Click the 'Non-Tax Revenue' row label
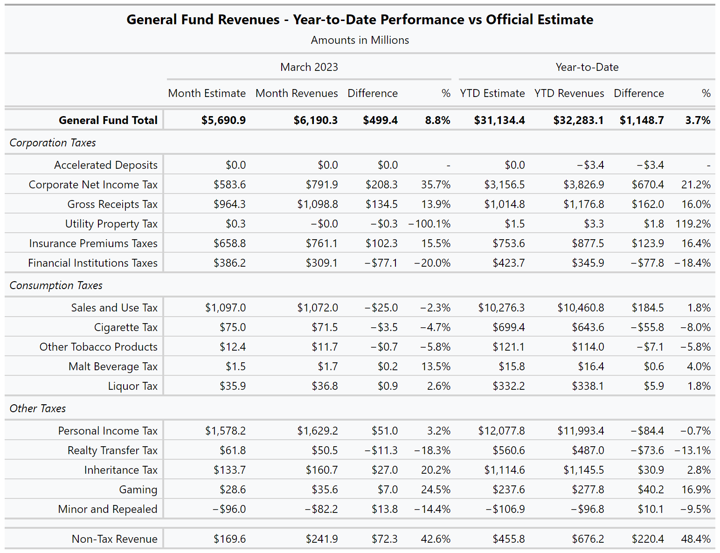 [x=114, y=539]
